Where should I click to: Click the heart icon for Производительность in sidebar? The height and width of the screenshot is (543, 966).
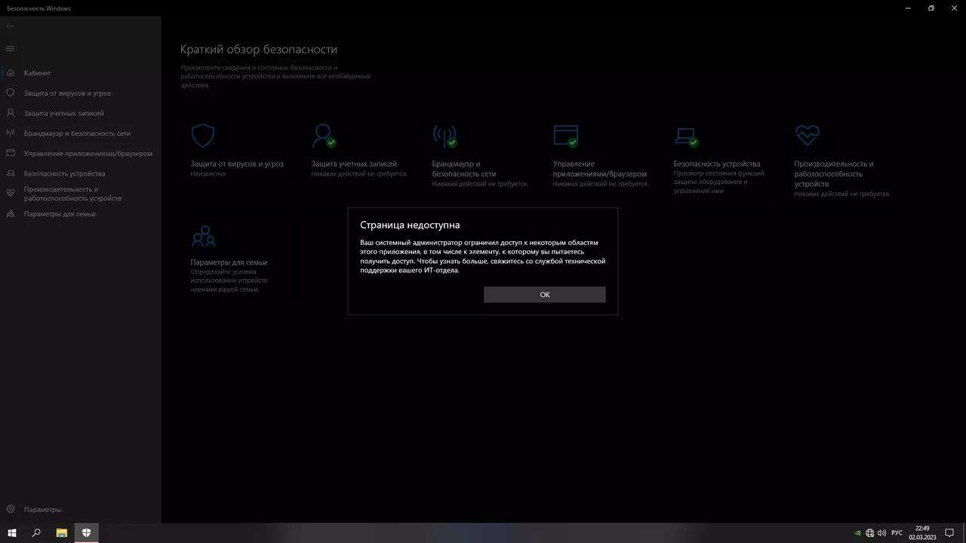point(11,193)
